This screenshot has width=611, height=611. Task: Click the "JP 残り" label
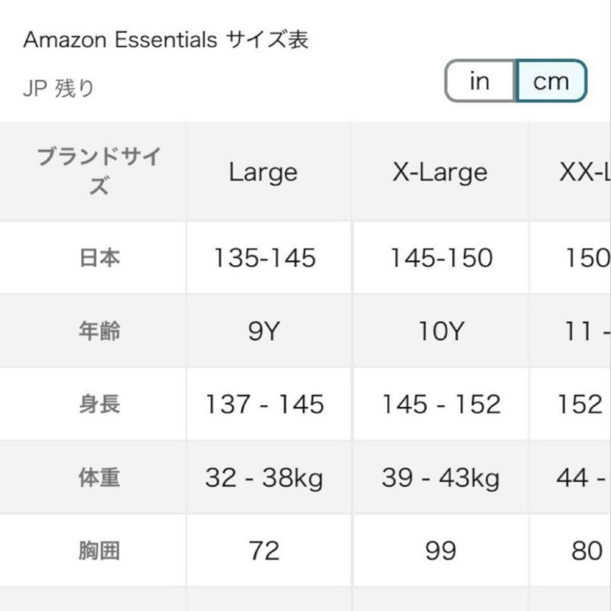[59, 89]
